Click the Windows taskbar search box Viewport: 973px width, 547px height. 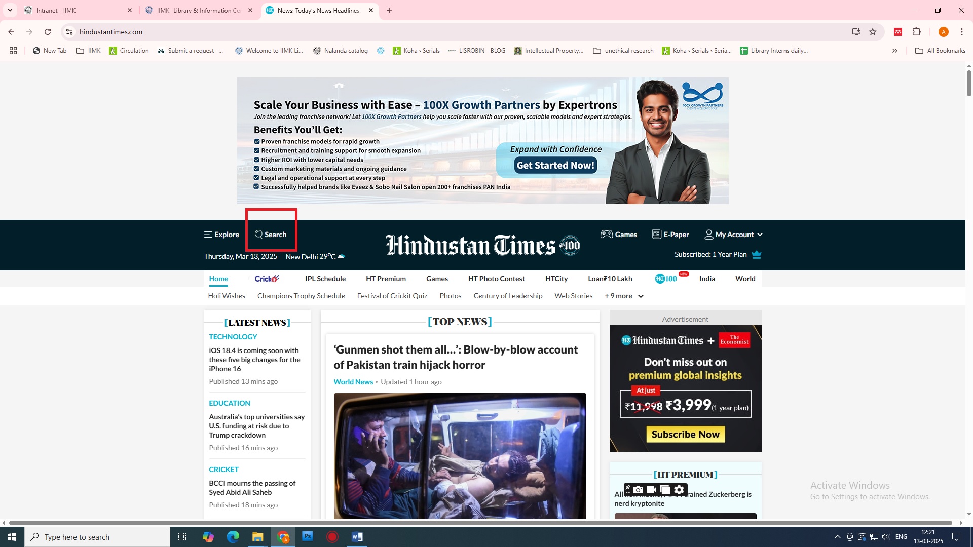(x=96, y=537)
